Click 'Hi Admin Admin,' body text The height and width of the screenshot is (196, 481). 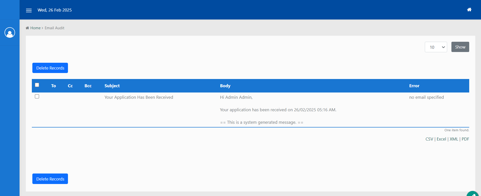(236, 97)
